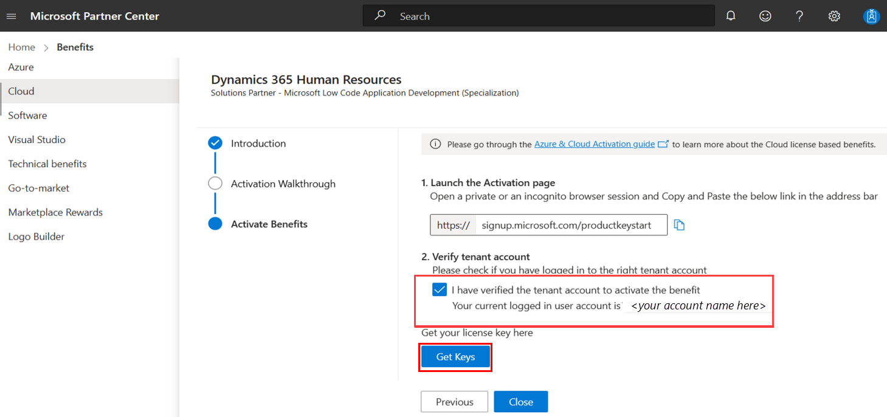887x417 pixels.
Task: Open the Settings gear icon
Action: coord(834,16)
